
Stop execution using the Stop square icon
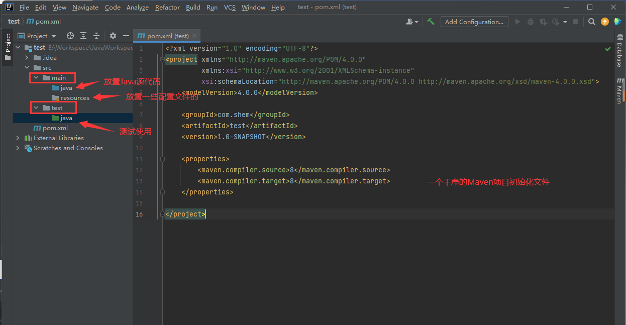(575, 22)
